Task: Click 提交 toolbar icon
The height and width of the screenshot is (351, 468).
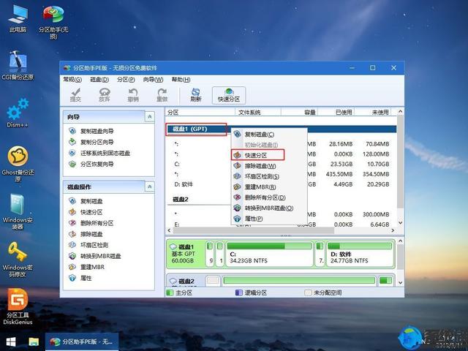Action: (75, 95)
